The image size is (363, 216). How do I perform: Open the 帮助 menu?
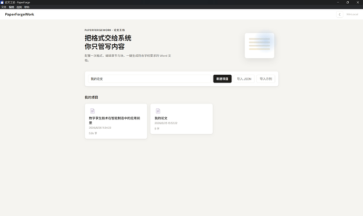(x=27, y=7)
